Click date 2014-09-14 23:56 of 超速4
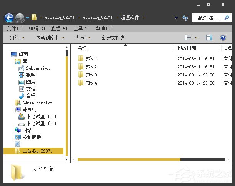This screenshot has height=186, width=235. click(196, 83)
